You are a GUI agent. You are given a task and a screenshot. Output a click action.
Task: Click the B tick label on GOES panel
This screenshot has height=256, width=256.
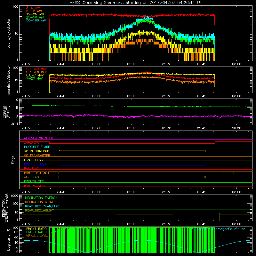(x=17, y=108)
